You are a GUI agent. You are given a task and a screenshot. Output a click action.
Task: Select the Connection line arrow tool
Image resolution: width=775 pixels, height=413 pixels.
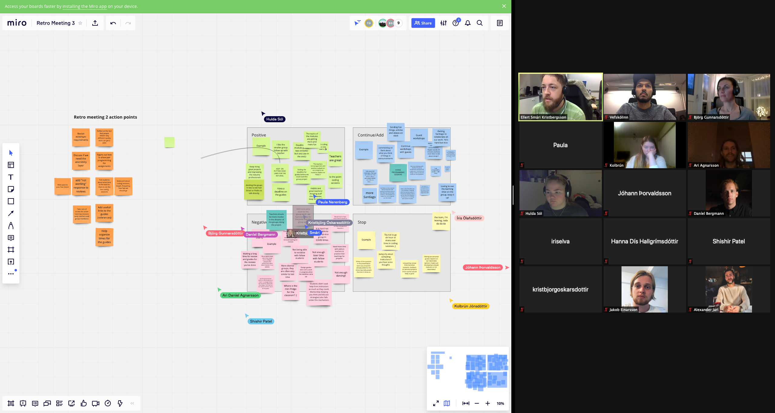click(x=11, y=213)
